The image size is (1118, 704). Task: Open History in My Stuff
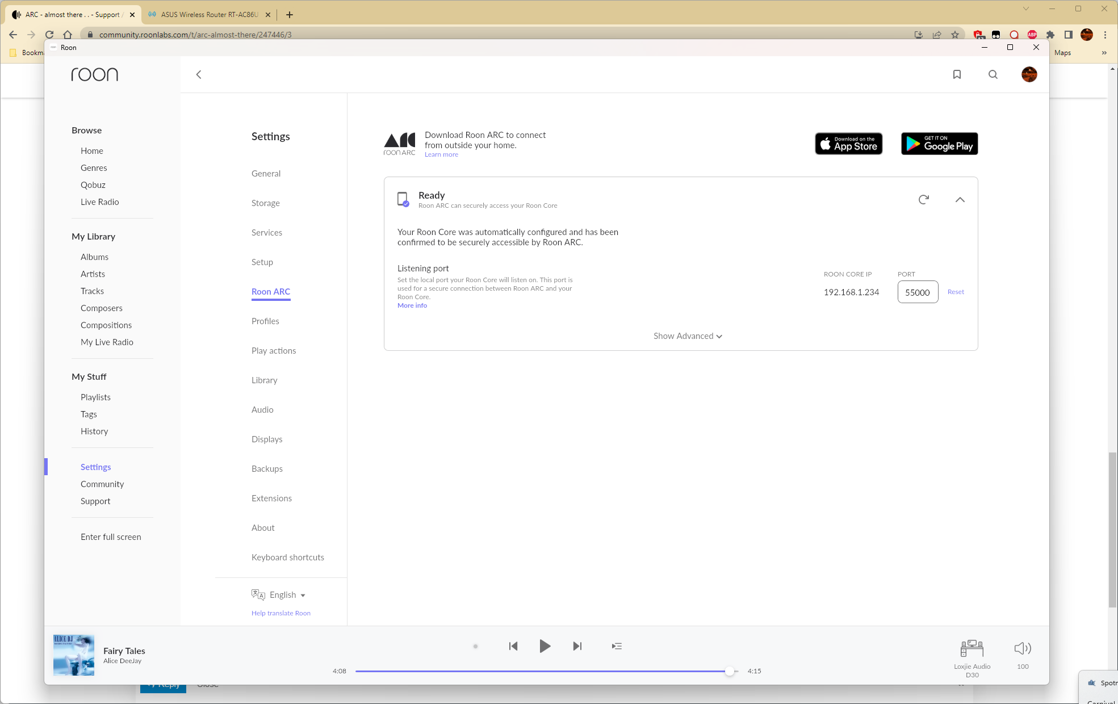tap(94, 431)
